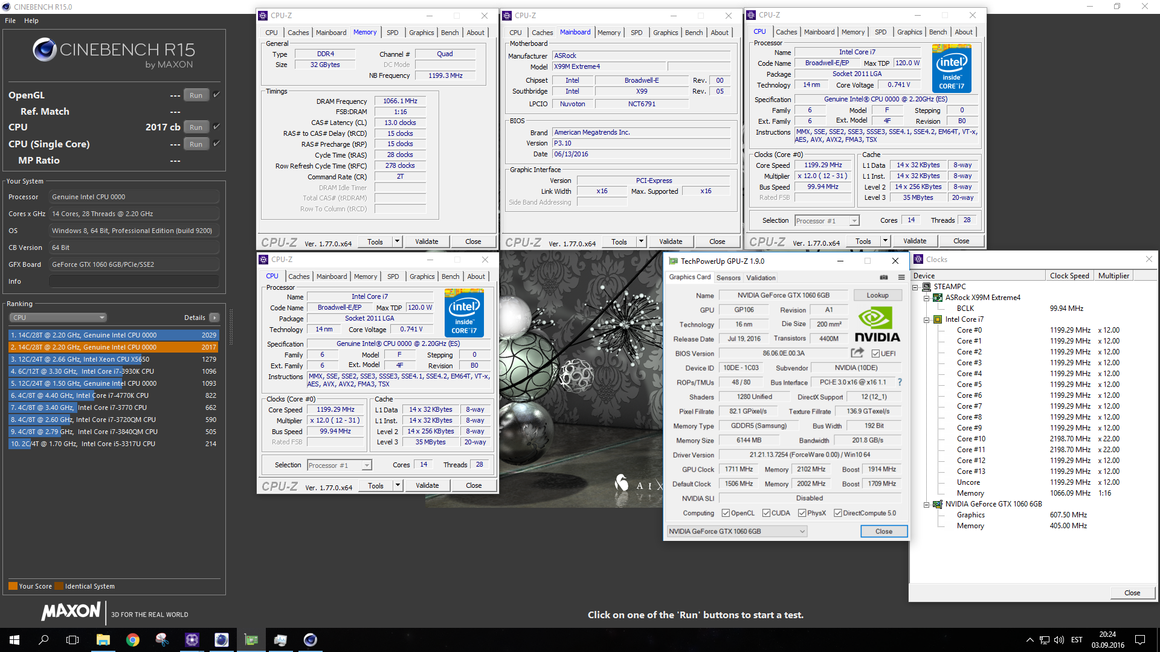1160x652 pixels.
Task: Switch to Cinebench via rightmost taskbar icon
Action: [x=310, y=640]
